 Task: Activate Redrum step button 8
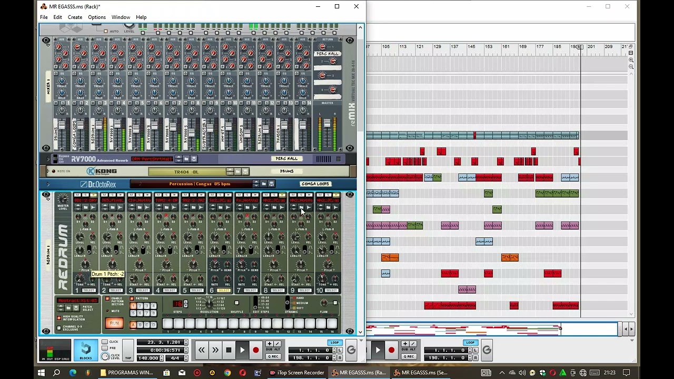click(x=244, y=324)
